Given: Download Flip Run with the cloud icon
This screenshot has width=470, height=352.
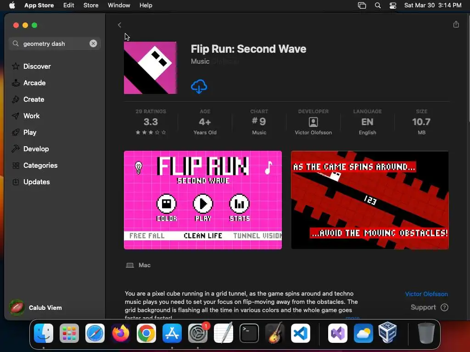Looking at the screenshot, I should (199, 87).
